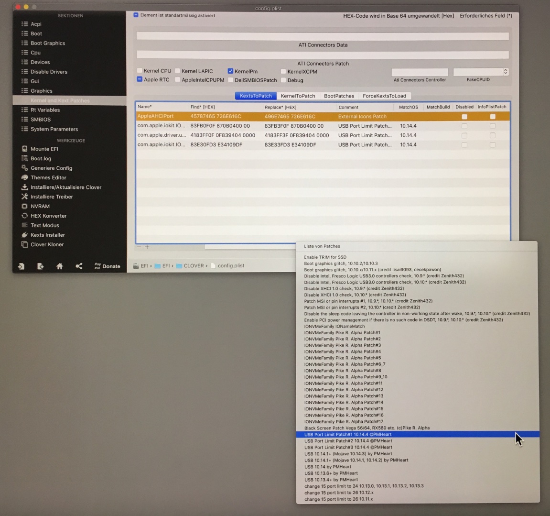The image size is (550, 516).
Task: Remove selected patch row with minus button
Action: tap(139, 247)
